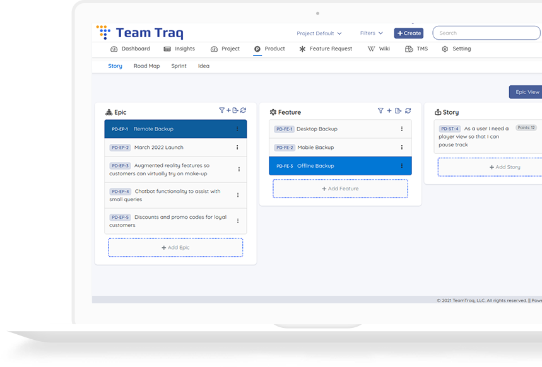Select the Story sub-tab
Image resolution: width=542 pixels, height=367 pixels.
[115, 66]
